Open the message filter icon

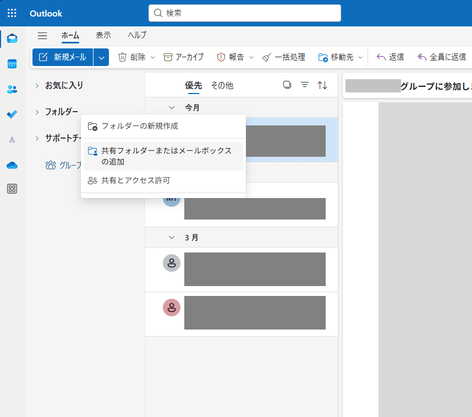click(304, 85)
